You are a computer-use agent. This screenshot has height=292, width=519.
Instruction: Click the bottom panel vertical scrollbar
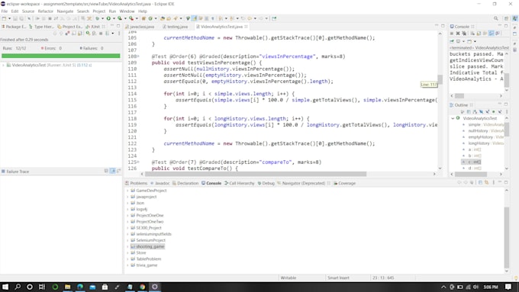point(507,237)
